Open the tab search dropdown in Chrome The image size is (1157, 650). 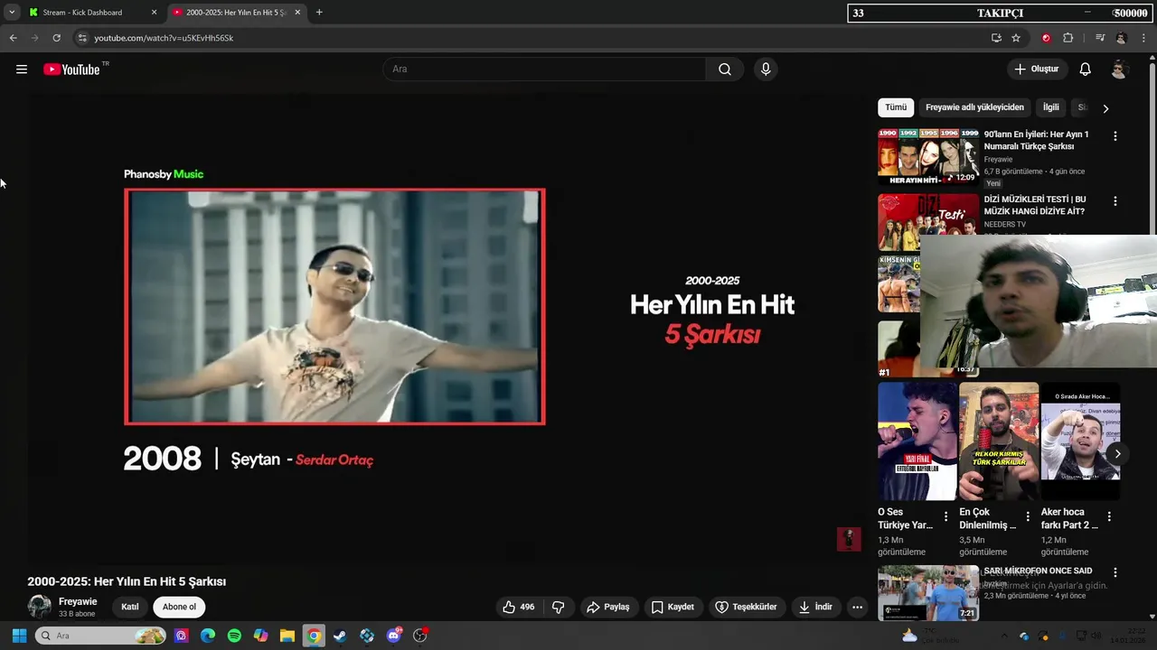(12, 13)
